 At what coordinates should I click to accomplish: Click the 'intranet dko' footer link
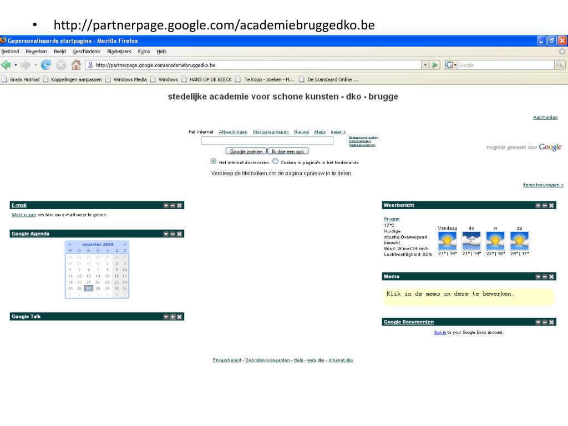[341, 360]
